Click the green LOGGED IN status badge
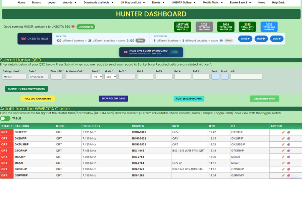Screen dimensions: 302x201 86,27
